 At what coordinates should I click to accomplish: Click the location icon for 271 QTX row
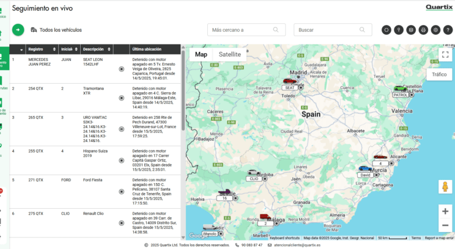coord(122,192)
